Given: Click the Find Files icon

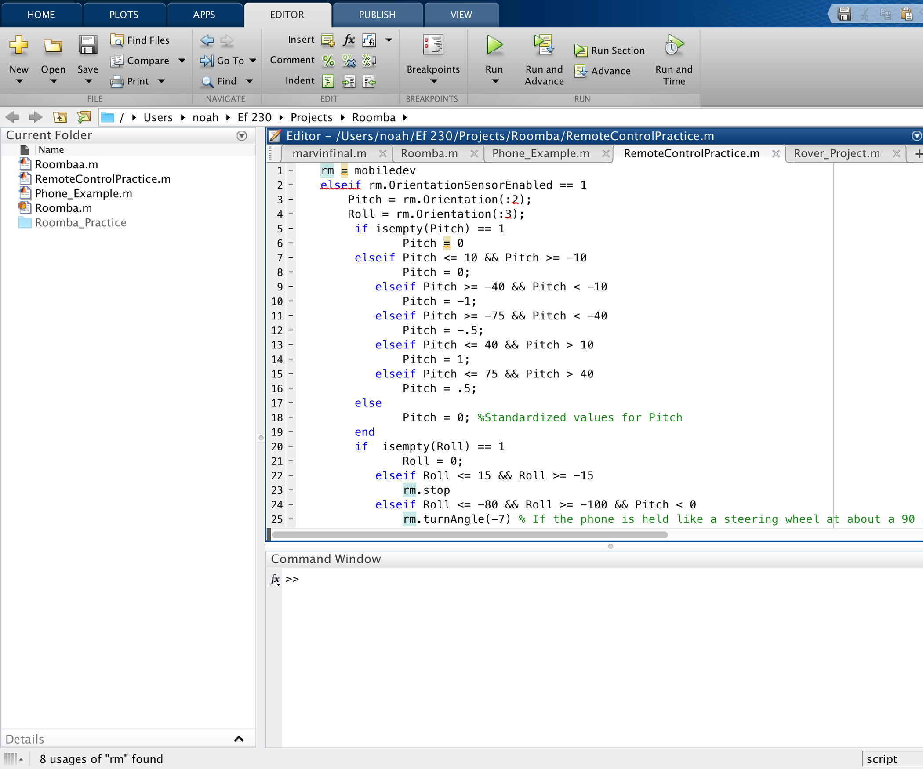Looking at the screenshot, I should click(117, 40).
